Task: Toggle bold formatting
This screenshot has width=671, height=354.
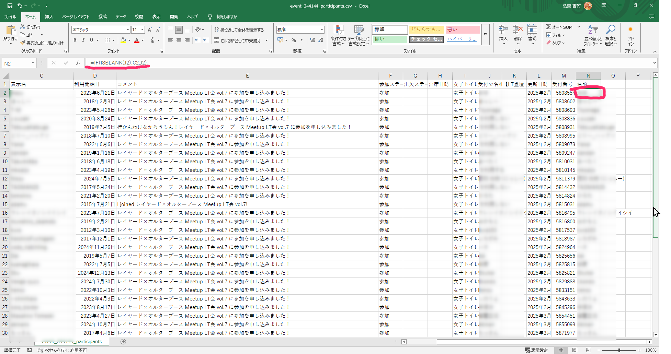Action: click(x=75, y=40)
